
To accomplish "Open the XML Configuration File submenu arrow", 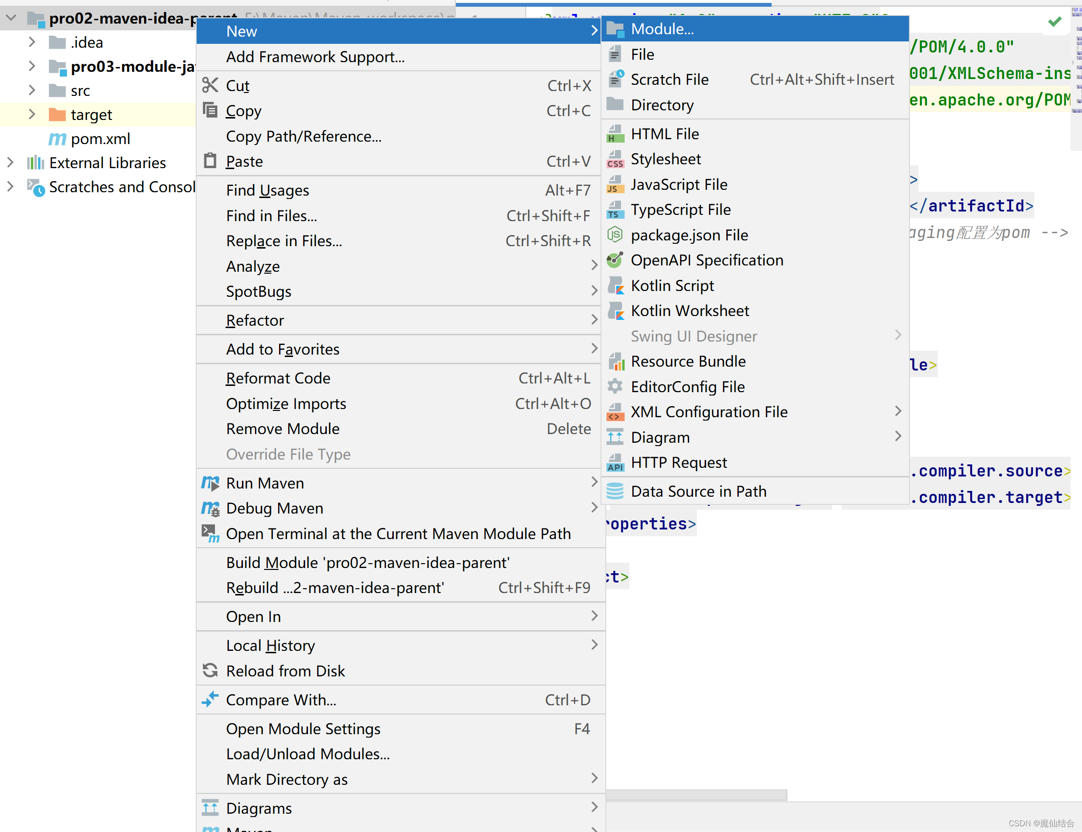I will [898, 411].
